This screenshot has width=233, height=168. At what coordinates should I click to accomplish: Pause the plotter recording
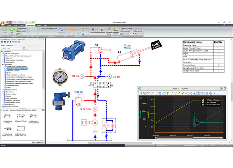click(141, 93)
